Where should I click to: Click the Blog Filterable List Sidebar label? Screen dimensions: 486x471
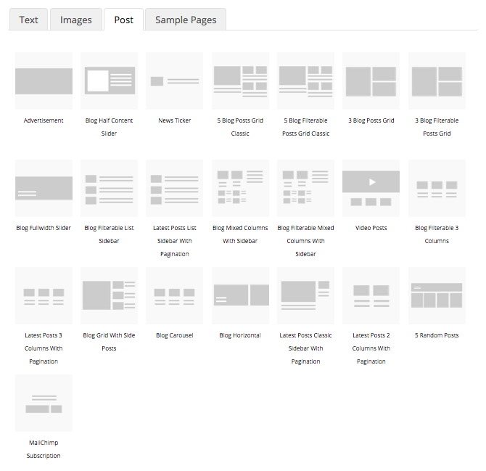(x=109, y=234)
